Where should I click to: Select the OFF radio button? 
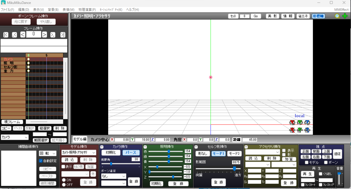[x=64, y=185]
